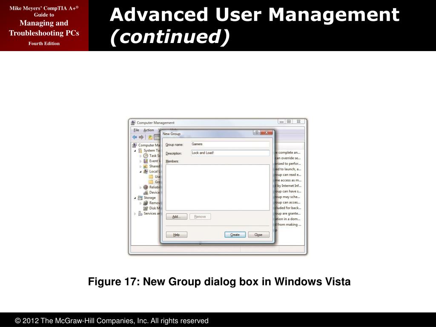The image size is (436, 327).
Task: Expand the Task Scheduler tree node
Action: [141, 156]
